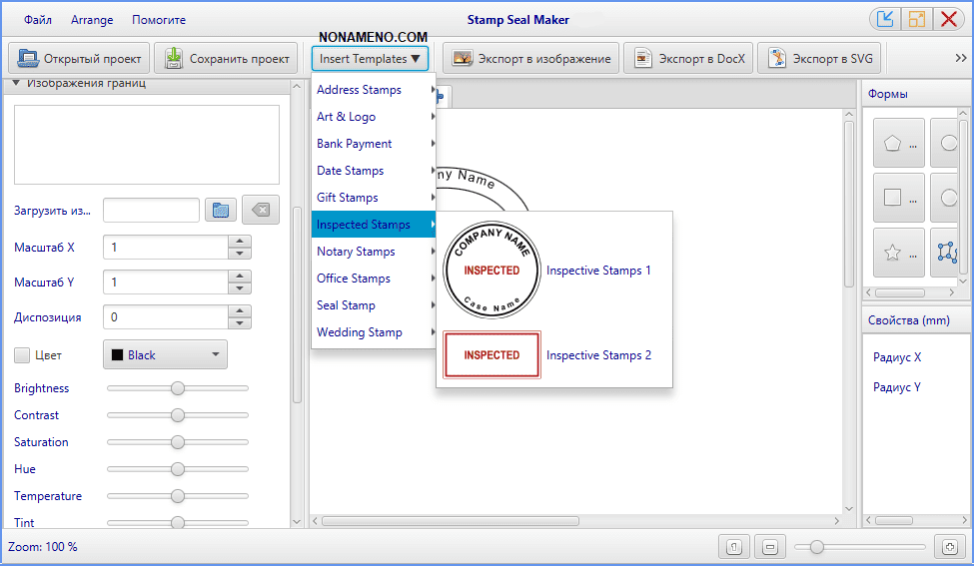Reset zoom with the 1:1 button
This screenshot has height=566, width=974.
click(733, 547)
